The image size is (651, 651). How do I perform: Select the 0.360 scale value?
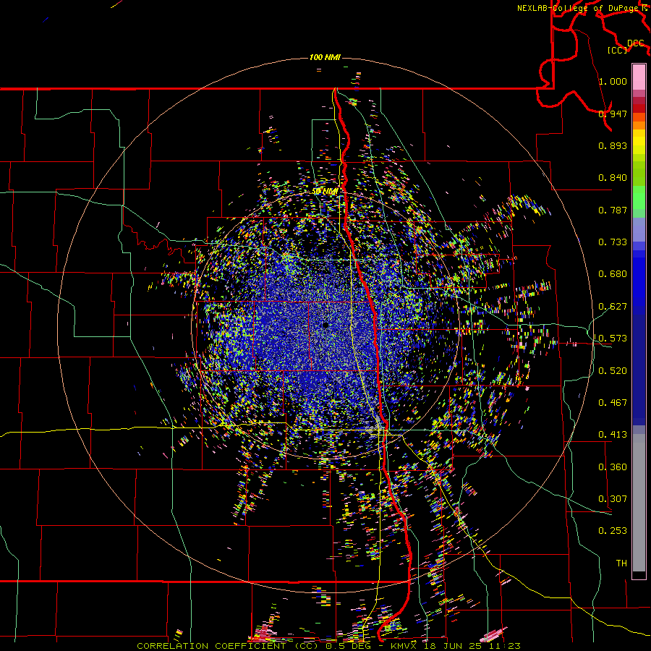pyautogui.click(x=613, y=467)
